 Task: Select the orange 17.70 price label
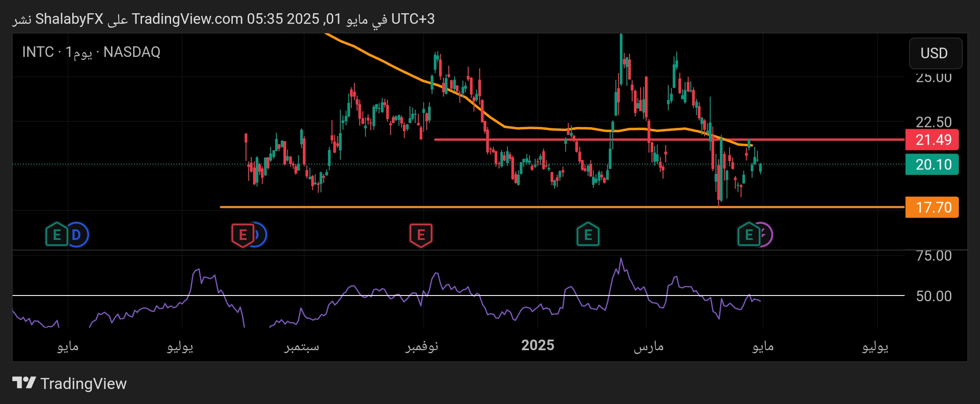click(x=932, y=207)
